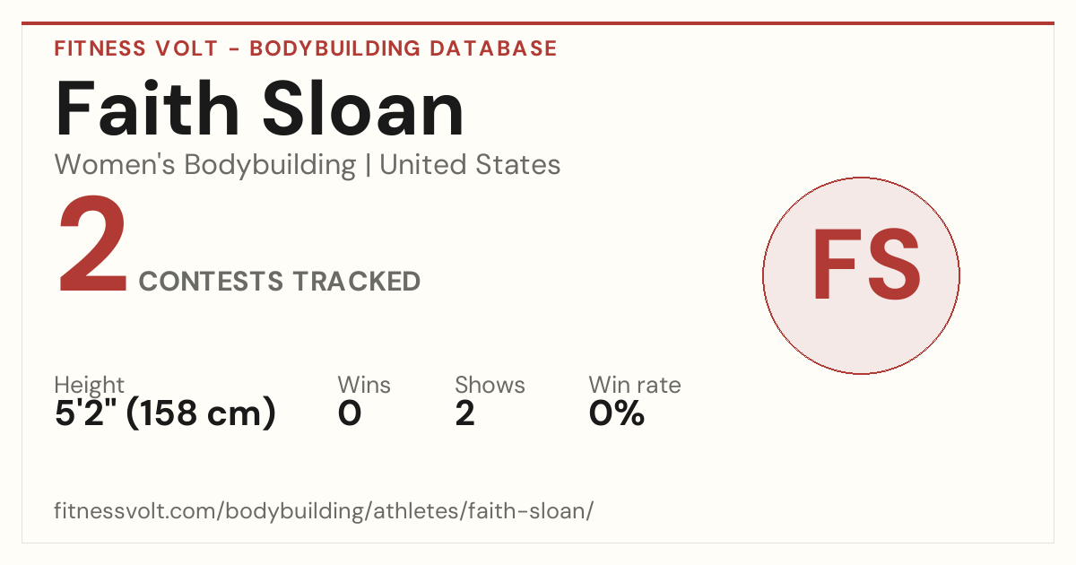Select the Shows value 2
This screenshot has width=1076, height=565.
click(464, 413)
